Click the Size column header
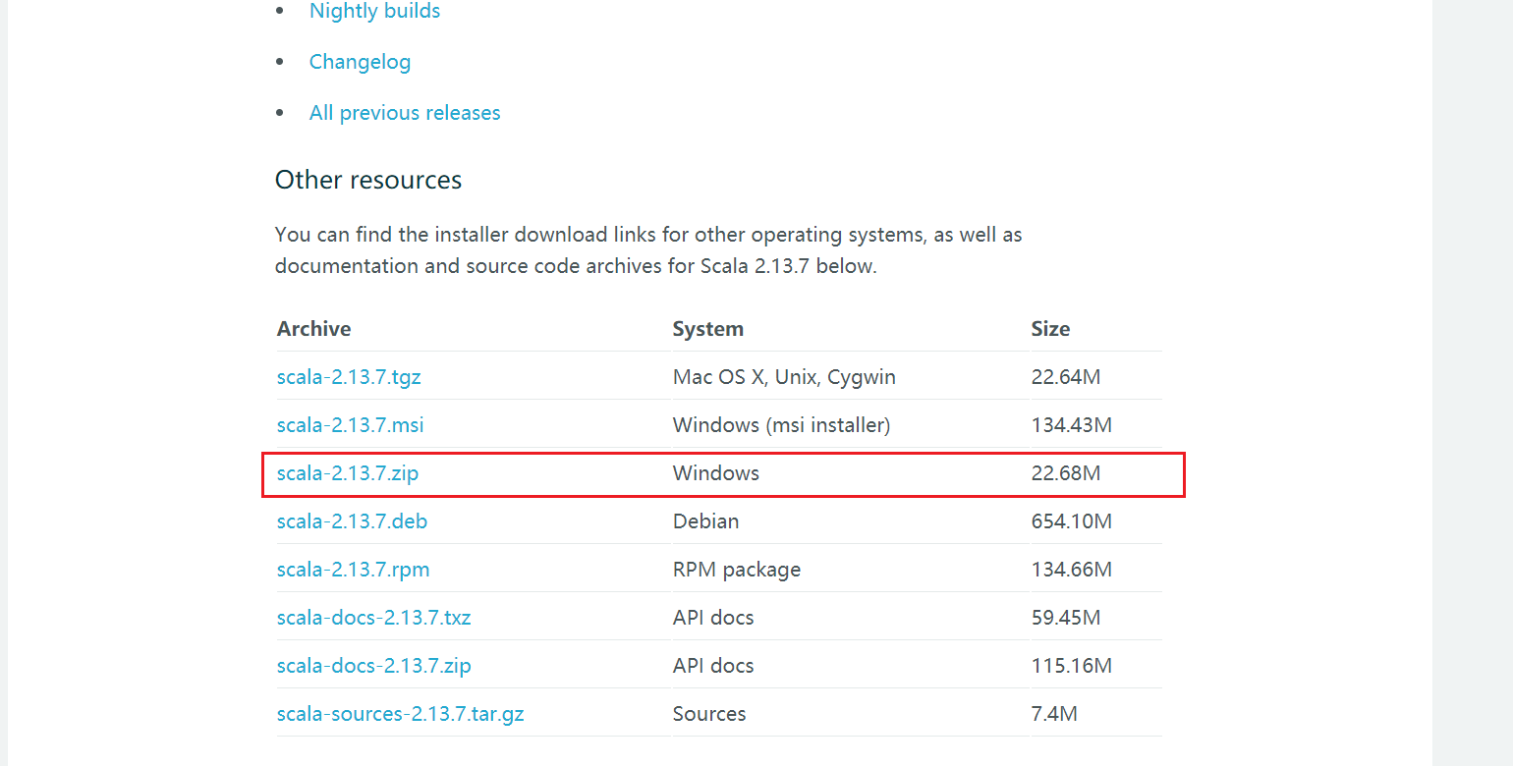This screenshot has height=766, width=1513. tap(1050, 329)
